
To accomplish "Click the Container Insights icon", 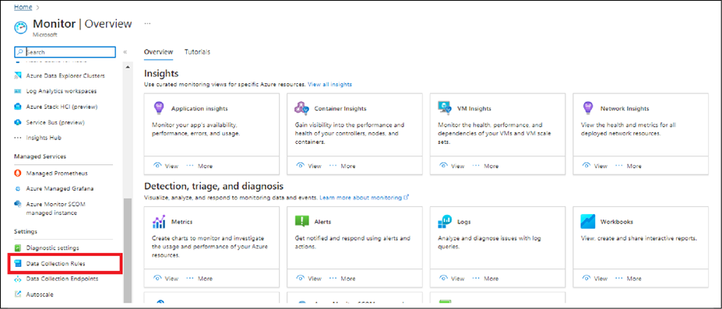I will [x=301, y=108].
